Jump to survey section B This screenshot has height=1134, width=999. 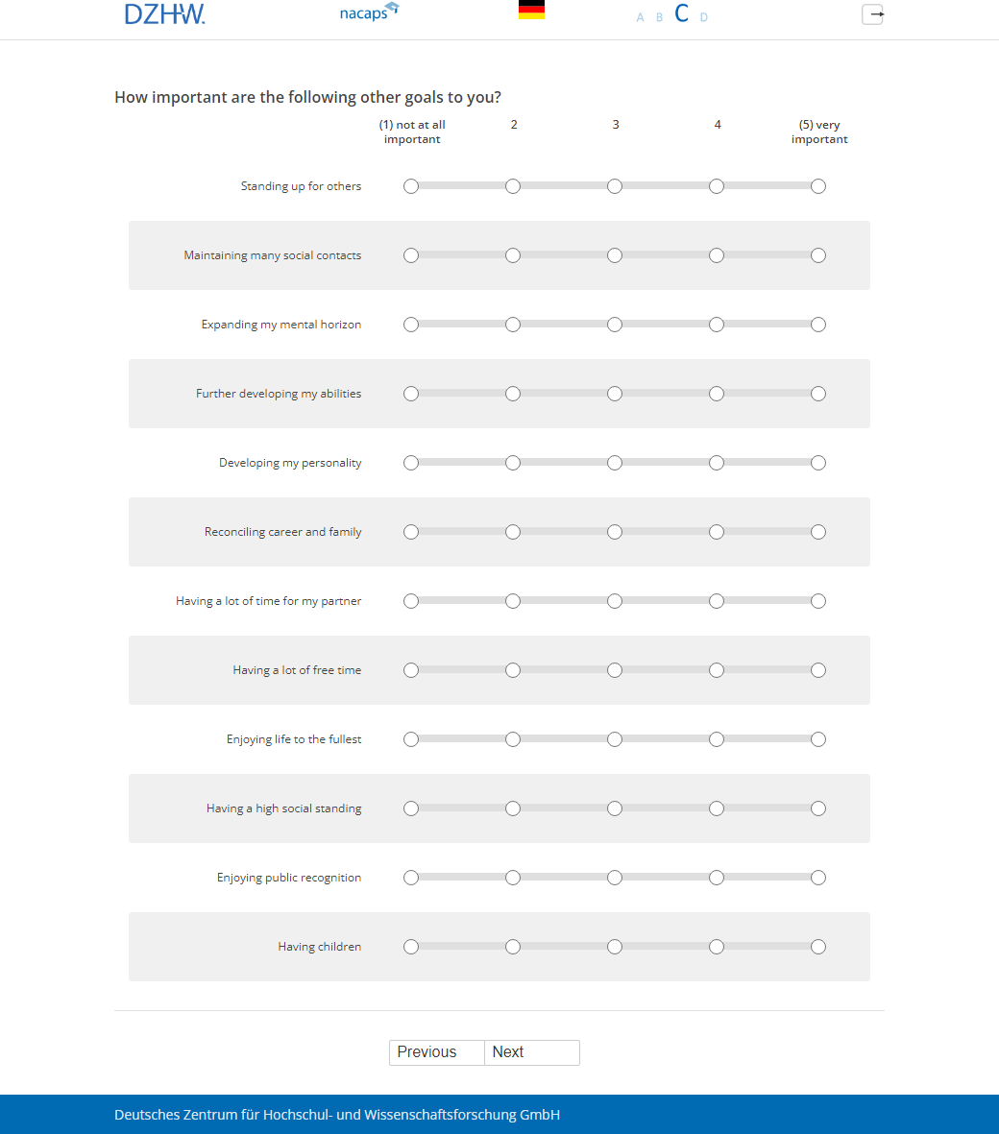point(659,17)
